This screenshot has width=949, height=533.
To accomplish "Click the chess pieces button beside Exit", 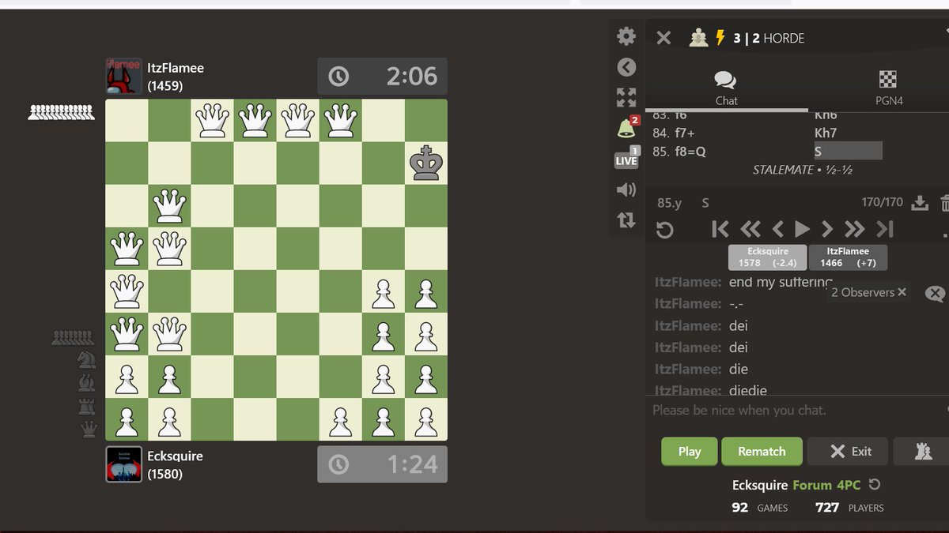I will (922, 452).
